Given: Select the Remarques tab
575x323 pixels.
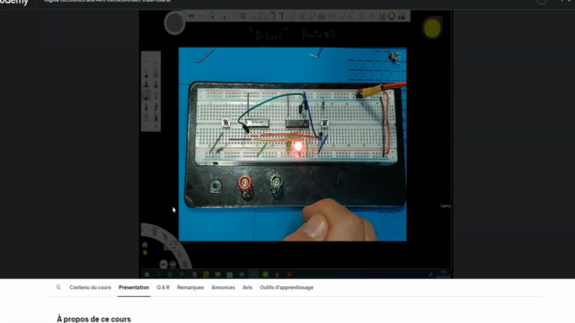Looking at the screenshot, I should pos(190,287).
